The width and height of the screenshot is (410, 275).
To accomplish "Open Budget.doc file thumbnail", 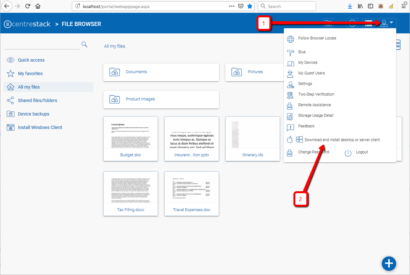I will 131,139.
